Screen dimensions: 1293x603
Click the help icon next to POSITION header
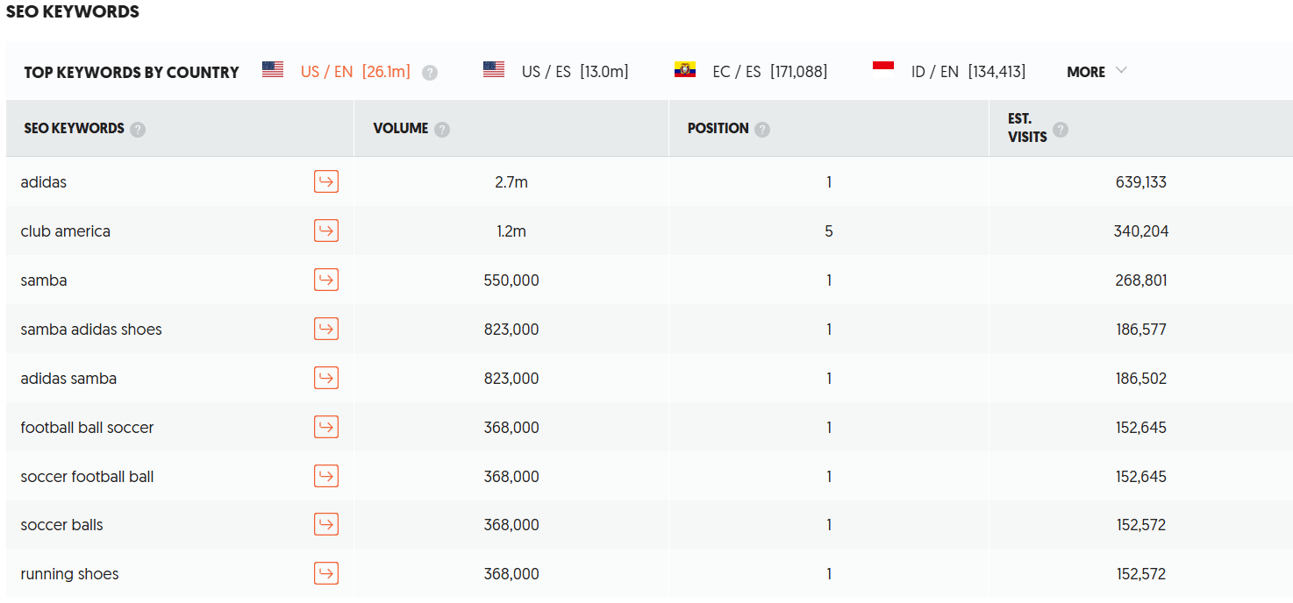[762, 128]
